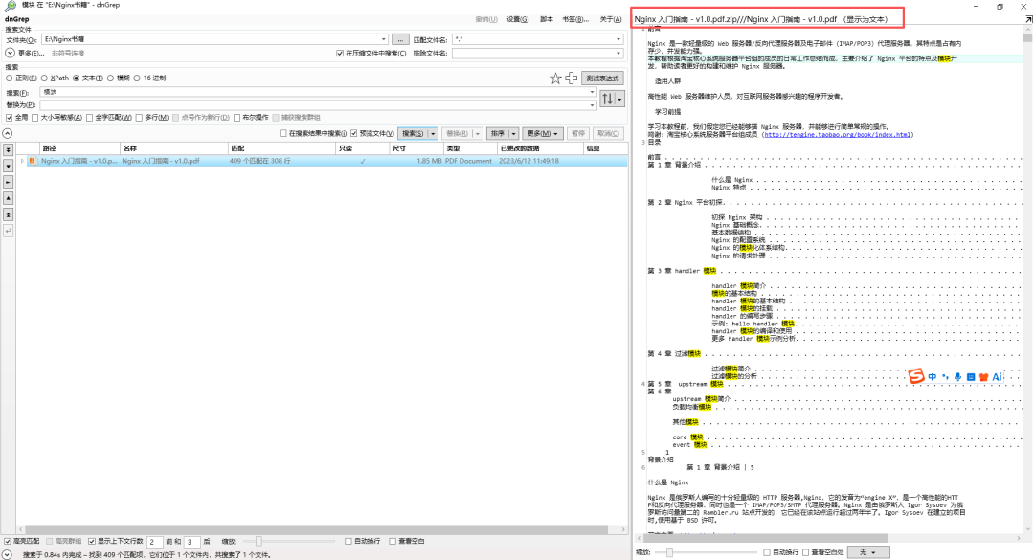Collapse the search panel with the circled up chevron
The image size is (1034, 560).
(x=8, y=133)
